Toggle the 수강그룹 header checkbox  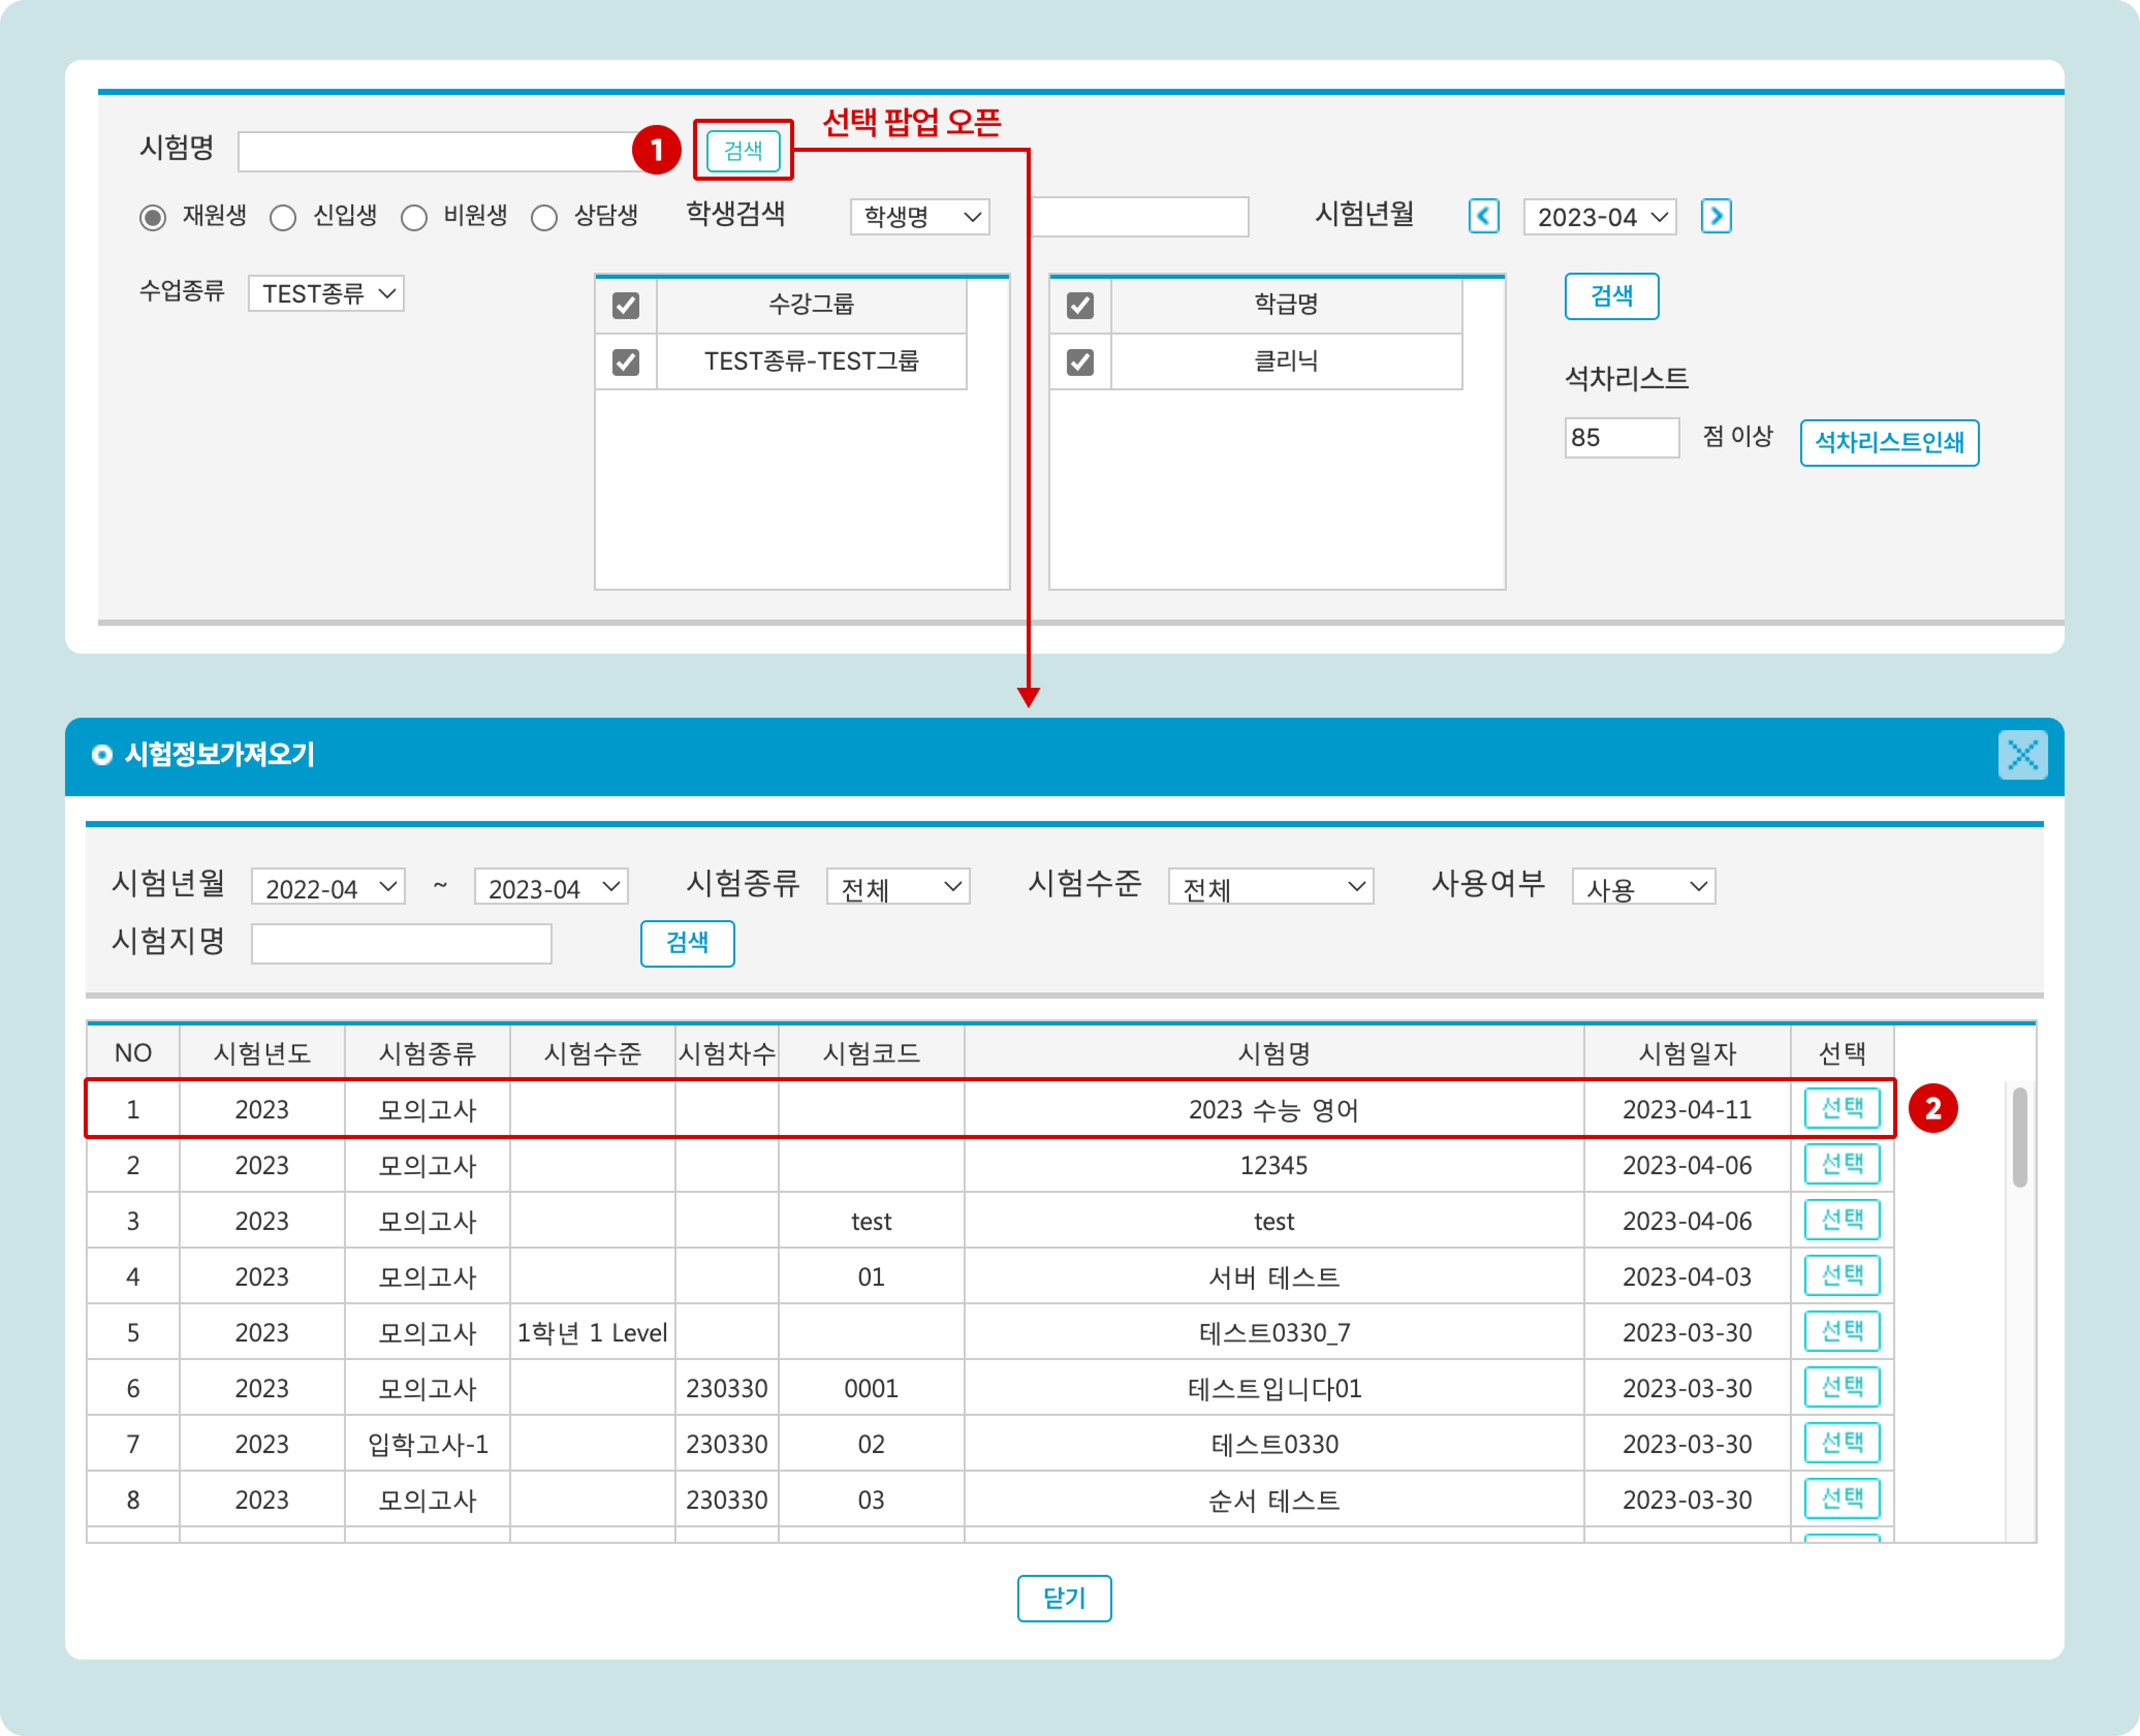(x=626, y=305)
